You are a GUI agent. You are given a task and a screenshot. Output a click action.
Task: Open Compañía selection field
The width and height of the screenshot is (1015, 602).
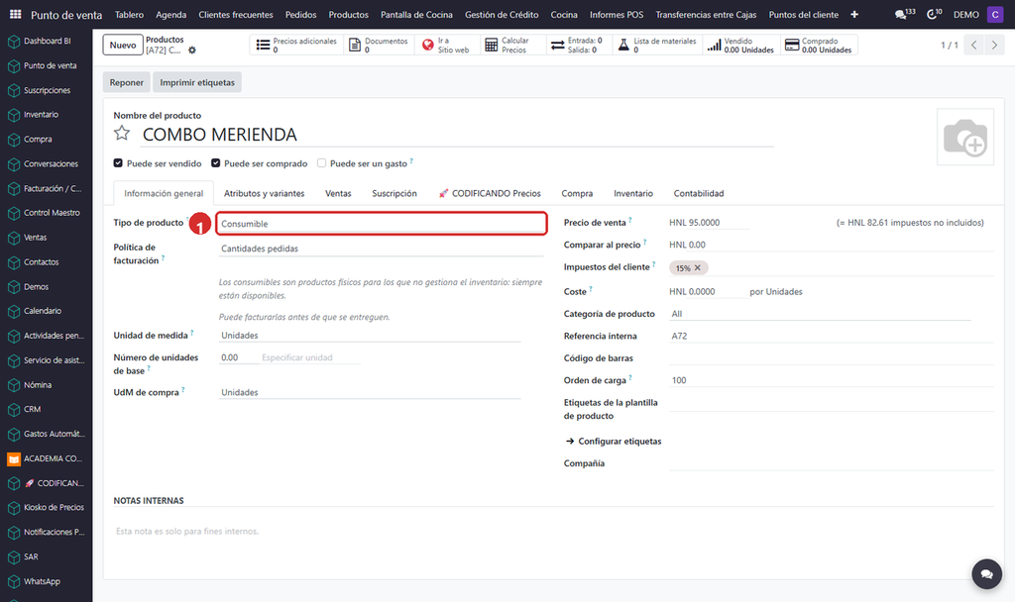[832, 463]
